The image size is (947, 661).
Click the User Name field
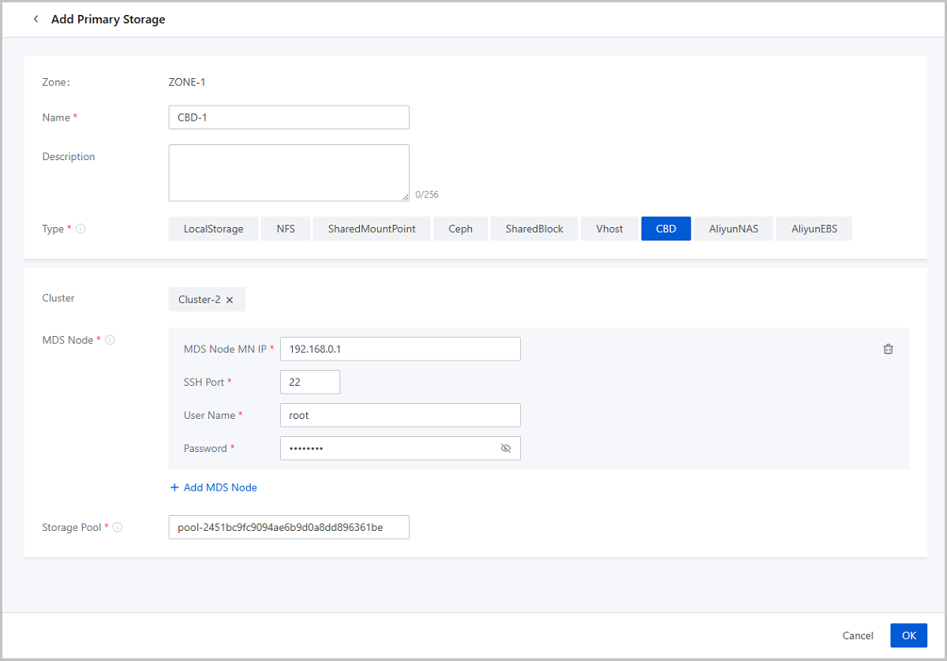pos(400,415)
